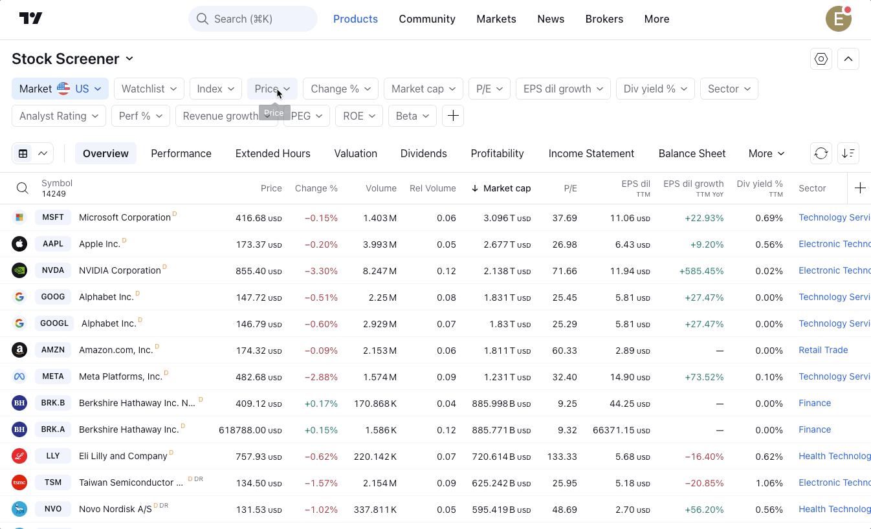Click the GOOGL row Google logo

[19, 323]
